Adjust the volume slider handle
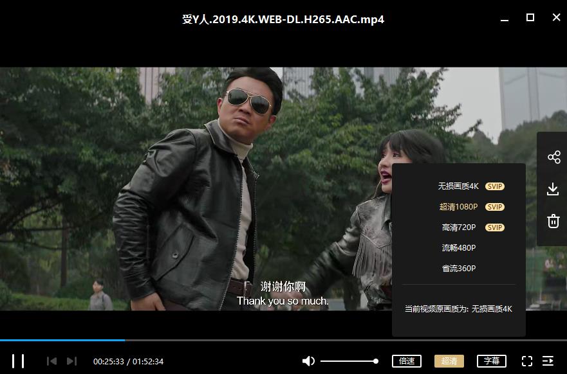The width and height of the screenshot is (567, 374). click(376, 361)
